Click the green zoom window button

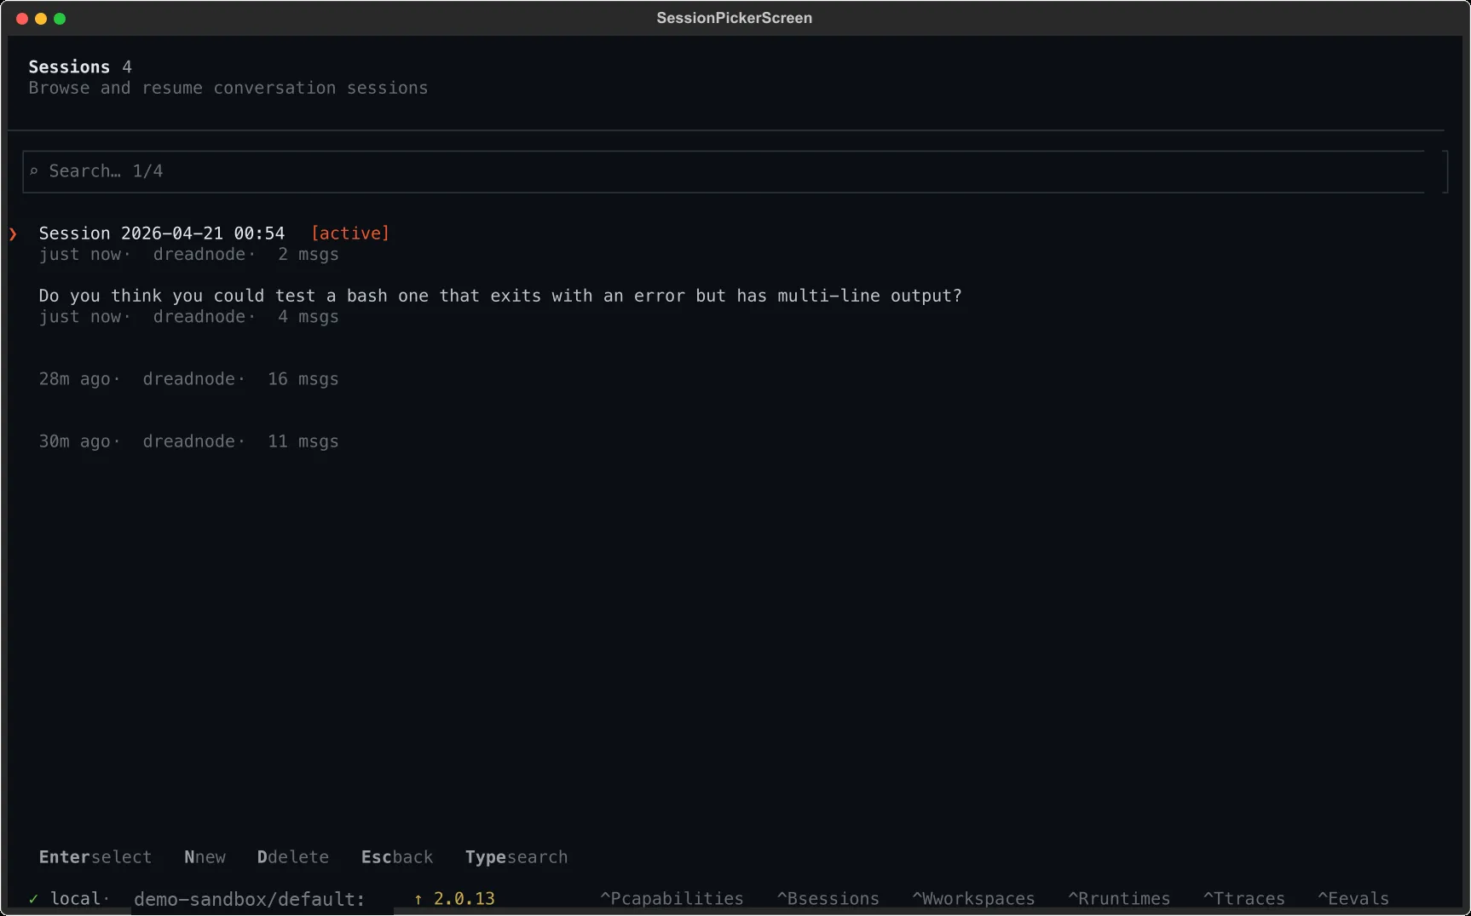(60, 19)
